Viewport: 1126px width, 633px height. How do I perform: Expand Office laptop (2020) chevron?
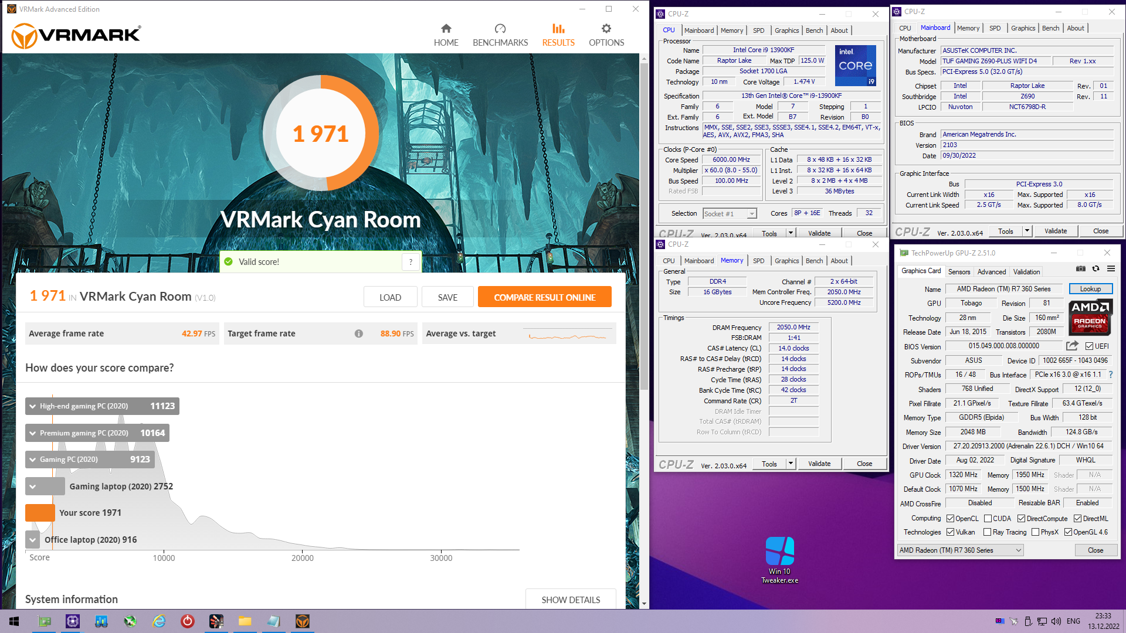pyautogui.click(x=32, y=540)
